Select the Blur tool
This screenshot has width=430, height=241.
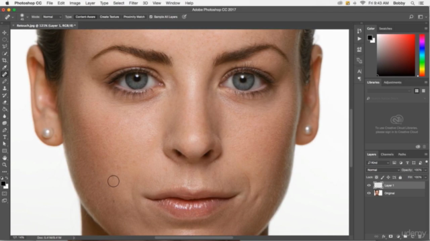pos(5,116)
